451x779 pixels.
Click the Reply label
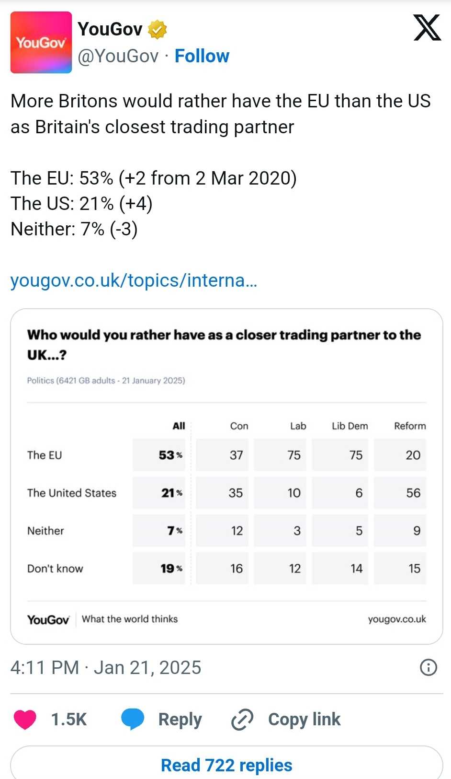pos(180,720)
